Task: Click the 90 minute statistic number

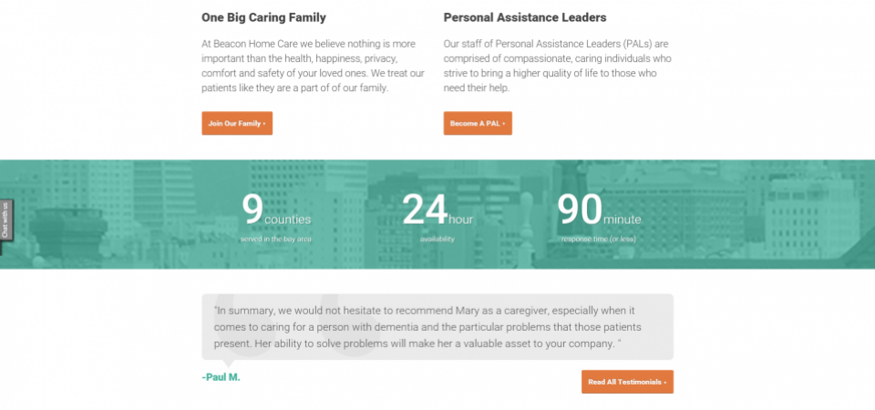Action: [579, 210]
